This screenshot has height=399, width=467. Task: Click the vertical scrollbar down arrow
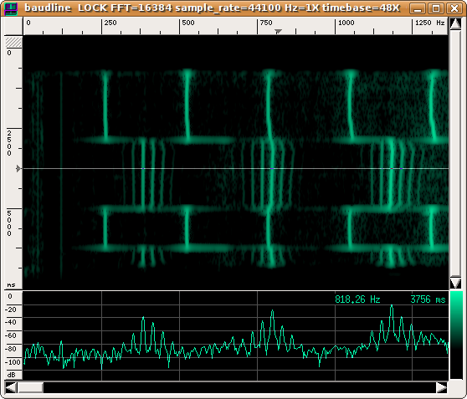[x=455, y=283]
